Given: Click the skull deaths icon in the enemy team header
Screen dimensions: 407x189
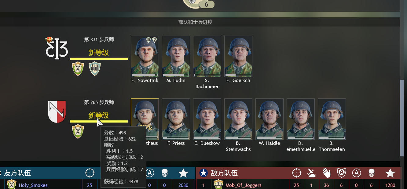Looking at the screenshot, I should tap(371, 173).
